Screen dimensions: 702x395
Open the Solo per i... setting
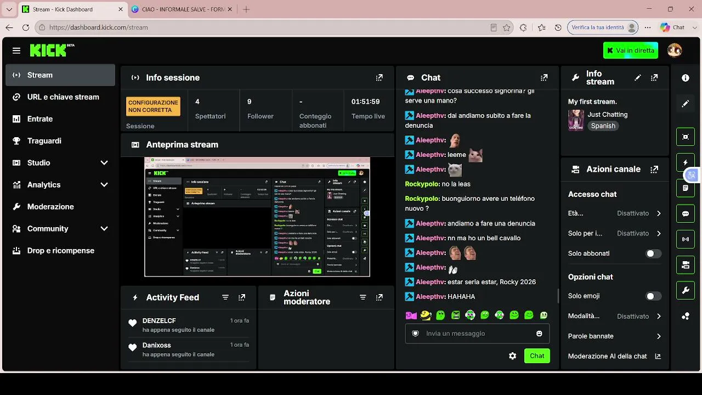(615, 234)
